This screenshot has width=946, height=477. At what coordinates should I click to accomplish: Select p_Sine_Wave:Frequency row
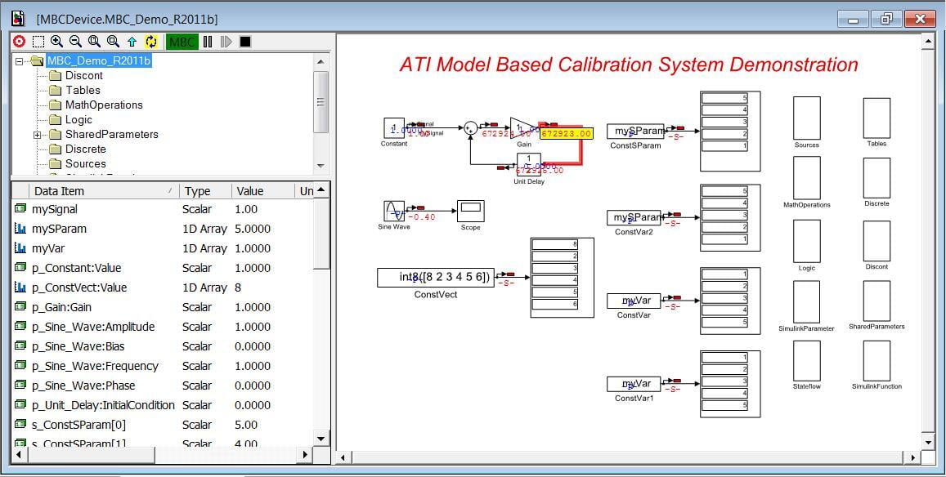coord(164,366)
